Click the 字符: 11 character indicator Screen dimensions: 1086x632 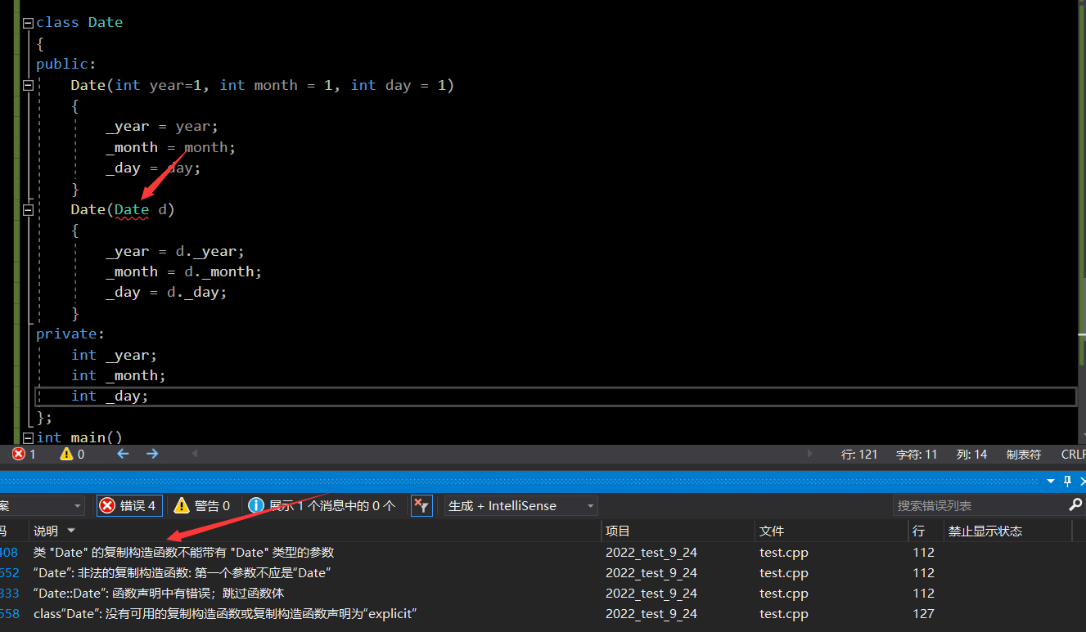click(917, 455)
